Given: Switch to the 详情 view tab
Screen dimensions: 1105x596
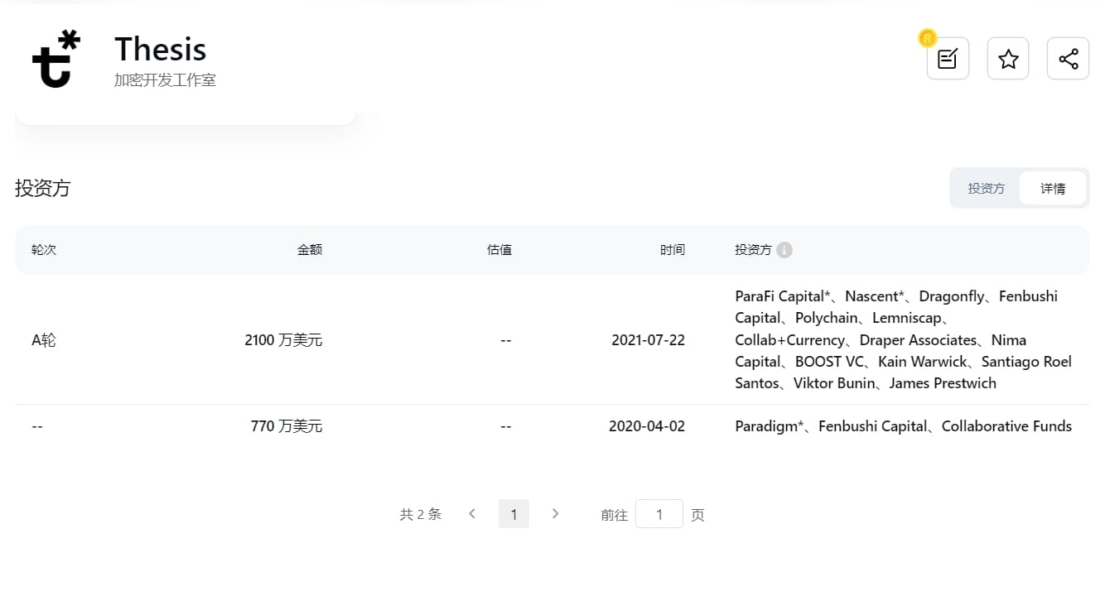Looking at the screenshot, I should tap(1053, 189).
